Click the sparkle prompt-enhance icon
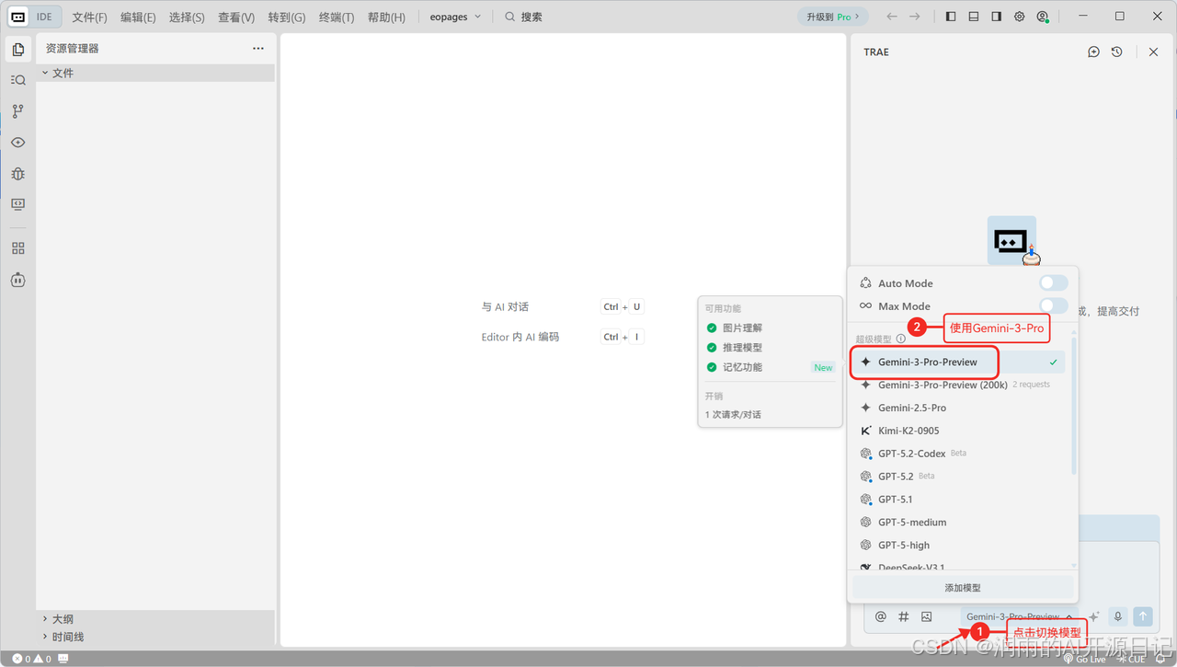 pyautogui.click(x=1094, y=616)
